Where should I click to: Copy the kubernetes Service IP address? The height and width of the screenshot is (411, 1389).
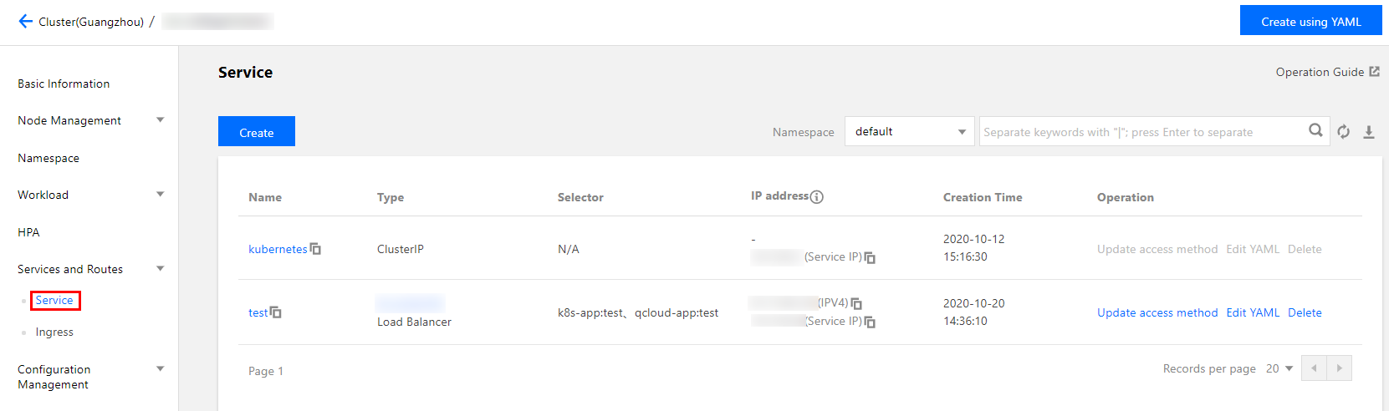pos(870,257)
